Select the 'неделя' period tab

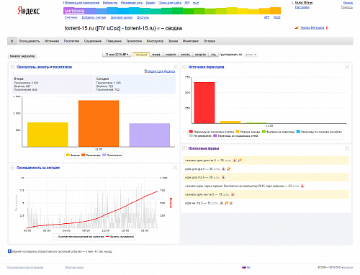point(171,55)
